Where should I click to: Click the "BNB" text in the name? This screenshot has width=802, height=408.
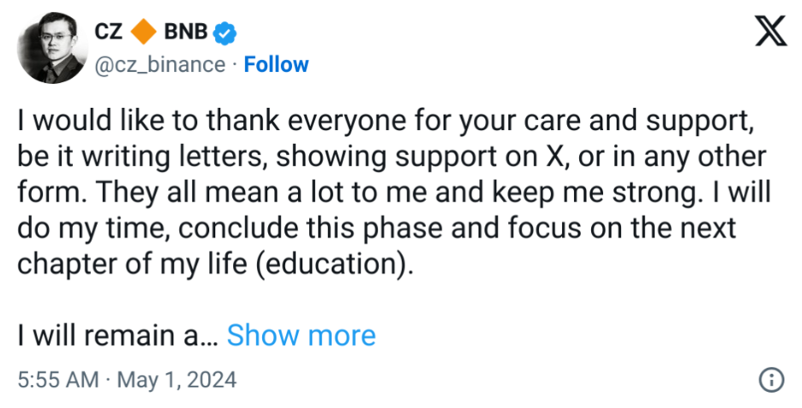[x=186, y=33]
